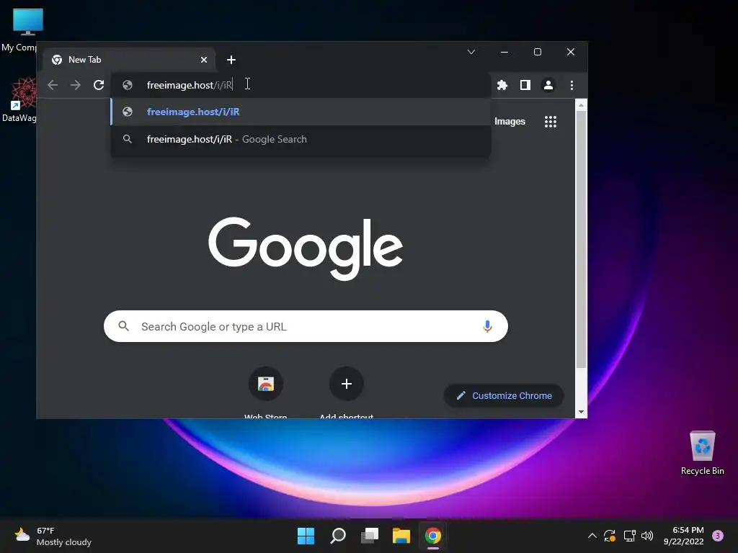Click Chrome icon on the taskbar
This screenshot has width=738, height=553.
click(433, 536)
